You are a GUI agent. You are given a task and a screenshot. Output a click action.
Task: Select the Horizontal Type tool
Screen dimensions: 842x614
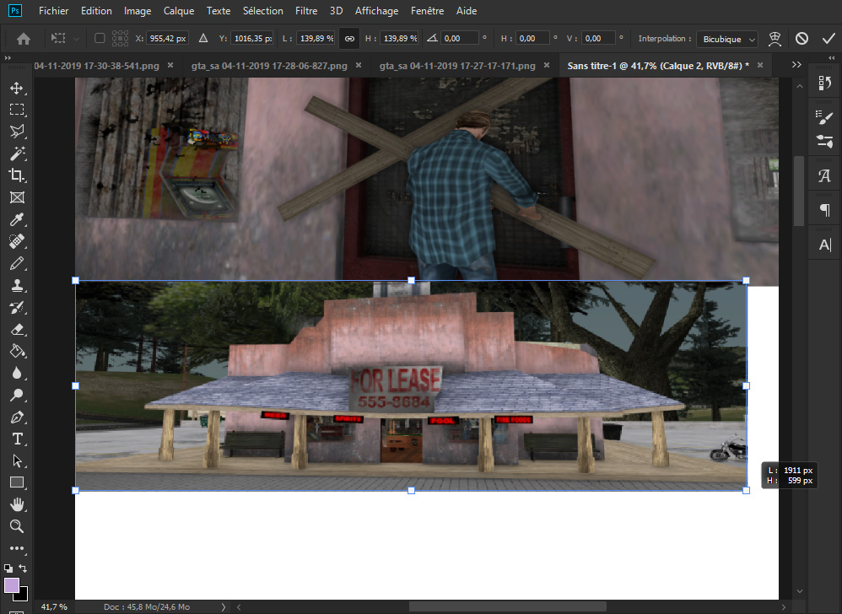click(x=17, y=439)
